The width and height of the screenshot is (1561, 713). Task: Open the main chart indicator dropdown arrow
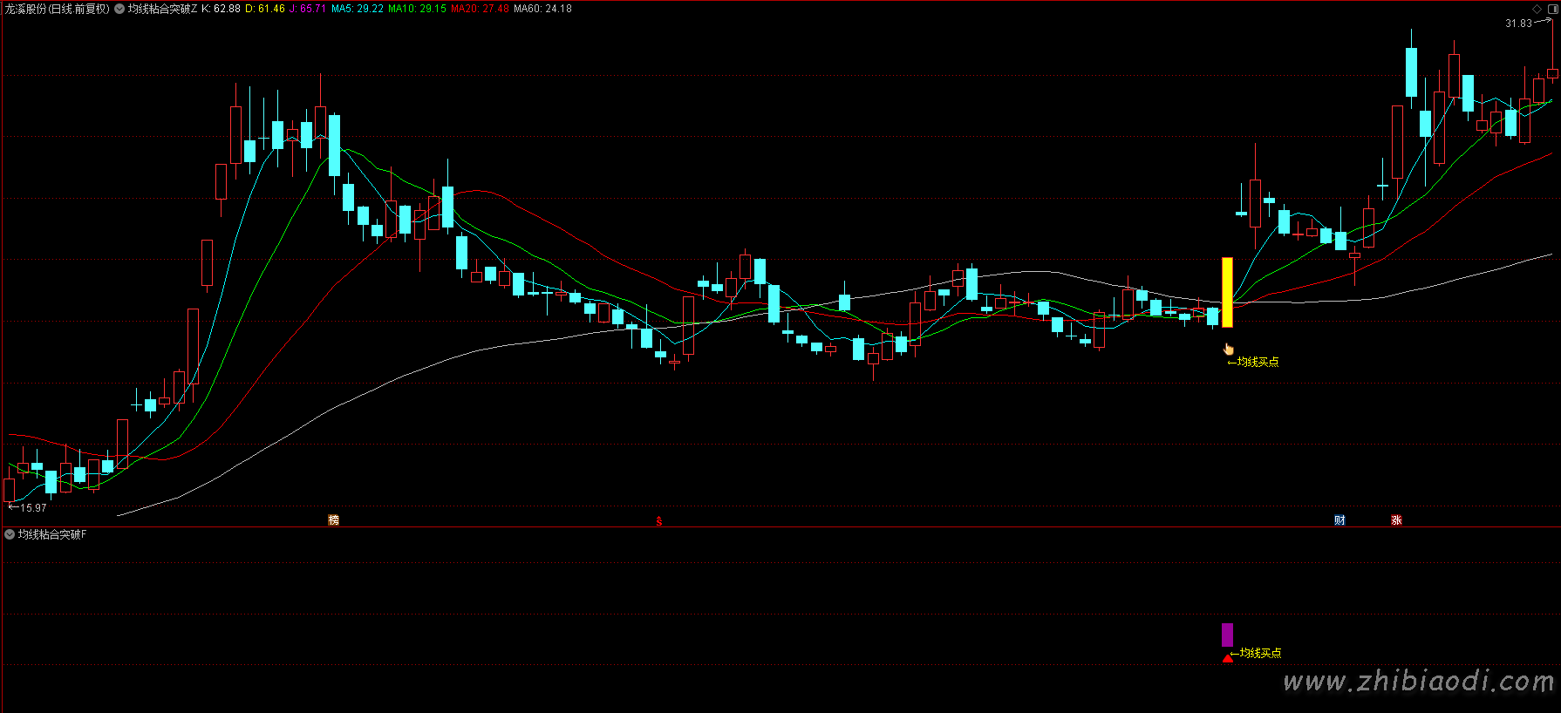[x=119, y=9]
